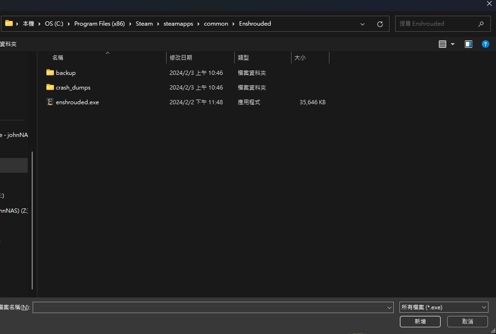The width and height of the screenshot is (496, 334).
Task: Open the view layout dropdown arrow
Action: coord(453,44)
